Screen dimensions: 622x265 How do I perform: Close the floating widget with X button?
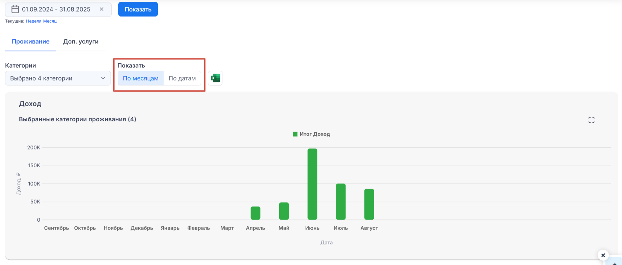(x=603, y=255)
